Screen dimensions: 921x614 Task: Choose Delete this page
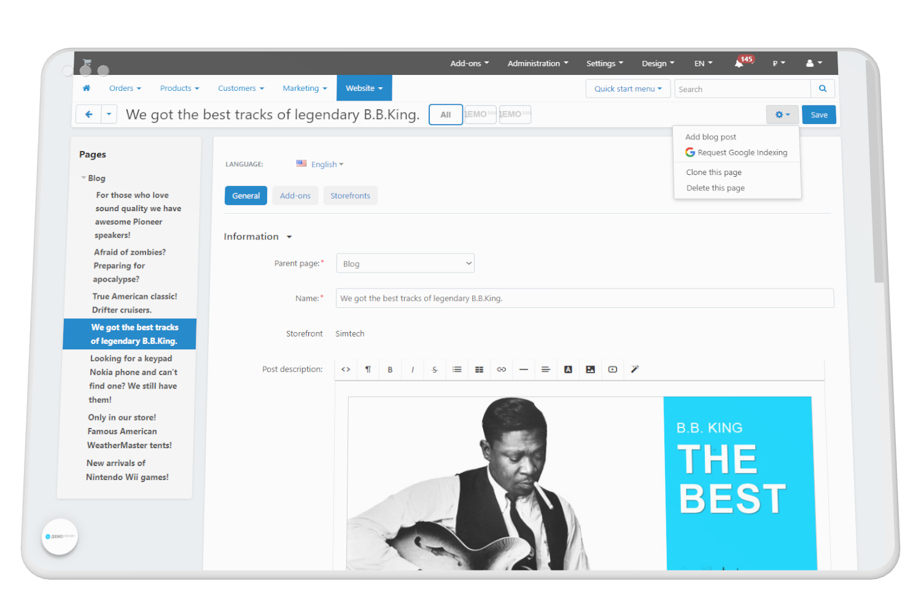click(x=715, y=188)
